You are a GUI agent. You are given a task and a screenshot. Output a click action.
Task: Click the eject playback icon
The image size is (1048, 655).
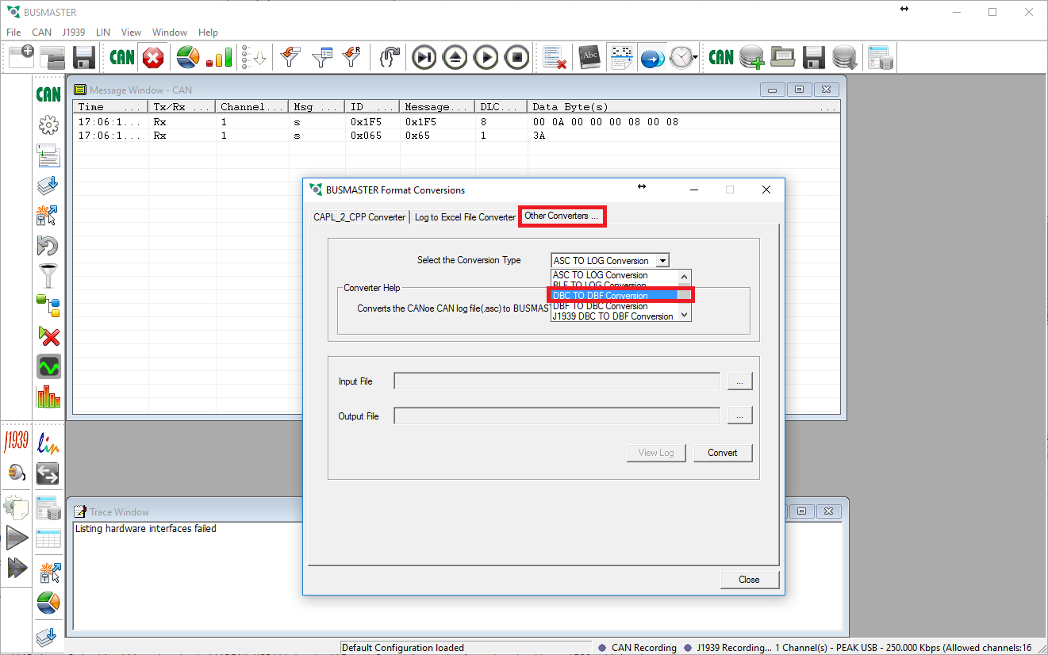[x=455, y=57]
